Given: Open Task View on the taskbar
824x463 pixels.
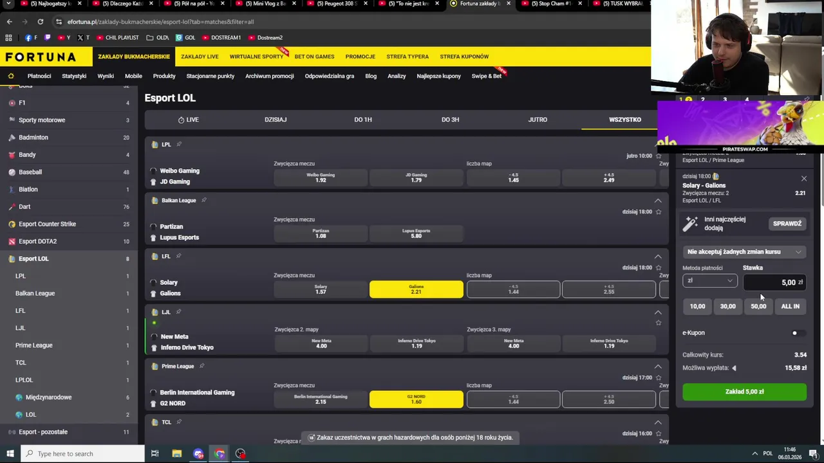Looking at the screenshot, I should coord(154,453).
